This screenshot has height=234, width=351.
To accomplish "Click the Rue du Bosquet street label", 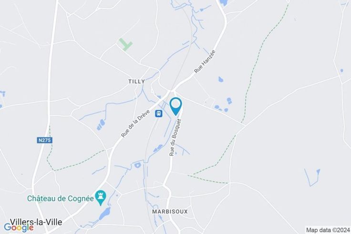I will tap(175, 138).
